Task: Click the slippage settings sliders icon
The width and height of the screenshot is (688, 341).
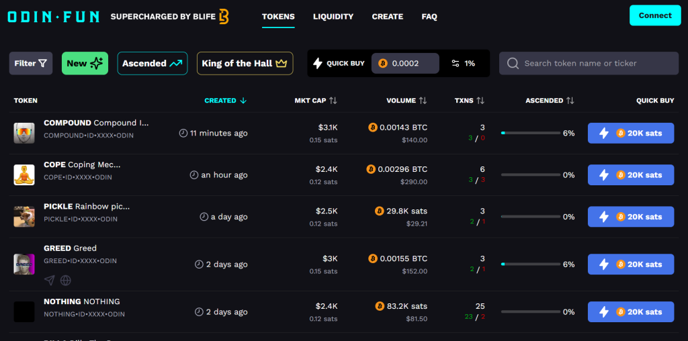Action: (x=456, y=64)
